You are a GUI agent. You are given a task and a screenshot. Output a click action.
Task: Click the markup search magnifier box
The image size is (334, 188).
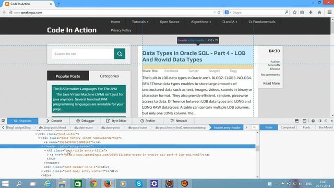[x=254, y=127]
